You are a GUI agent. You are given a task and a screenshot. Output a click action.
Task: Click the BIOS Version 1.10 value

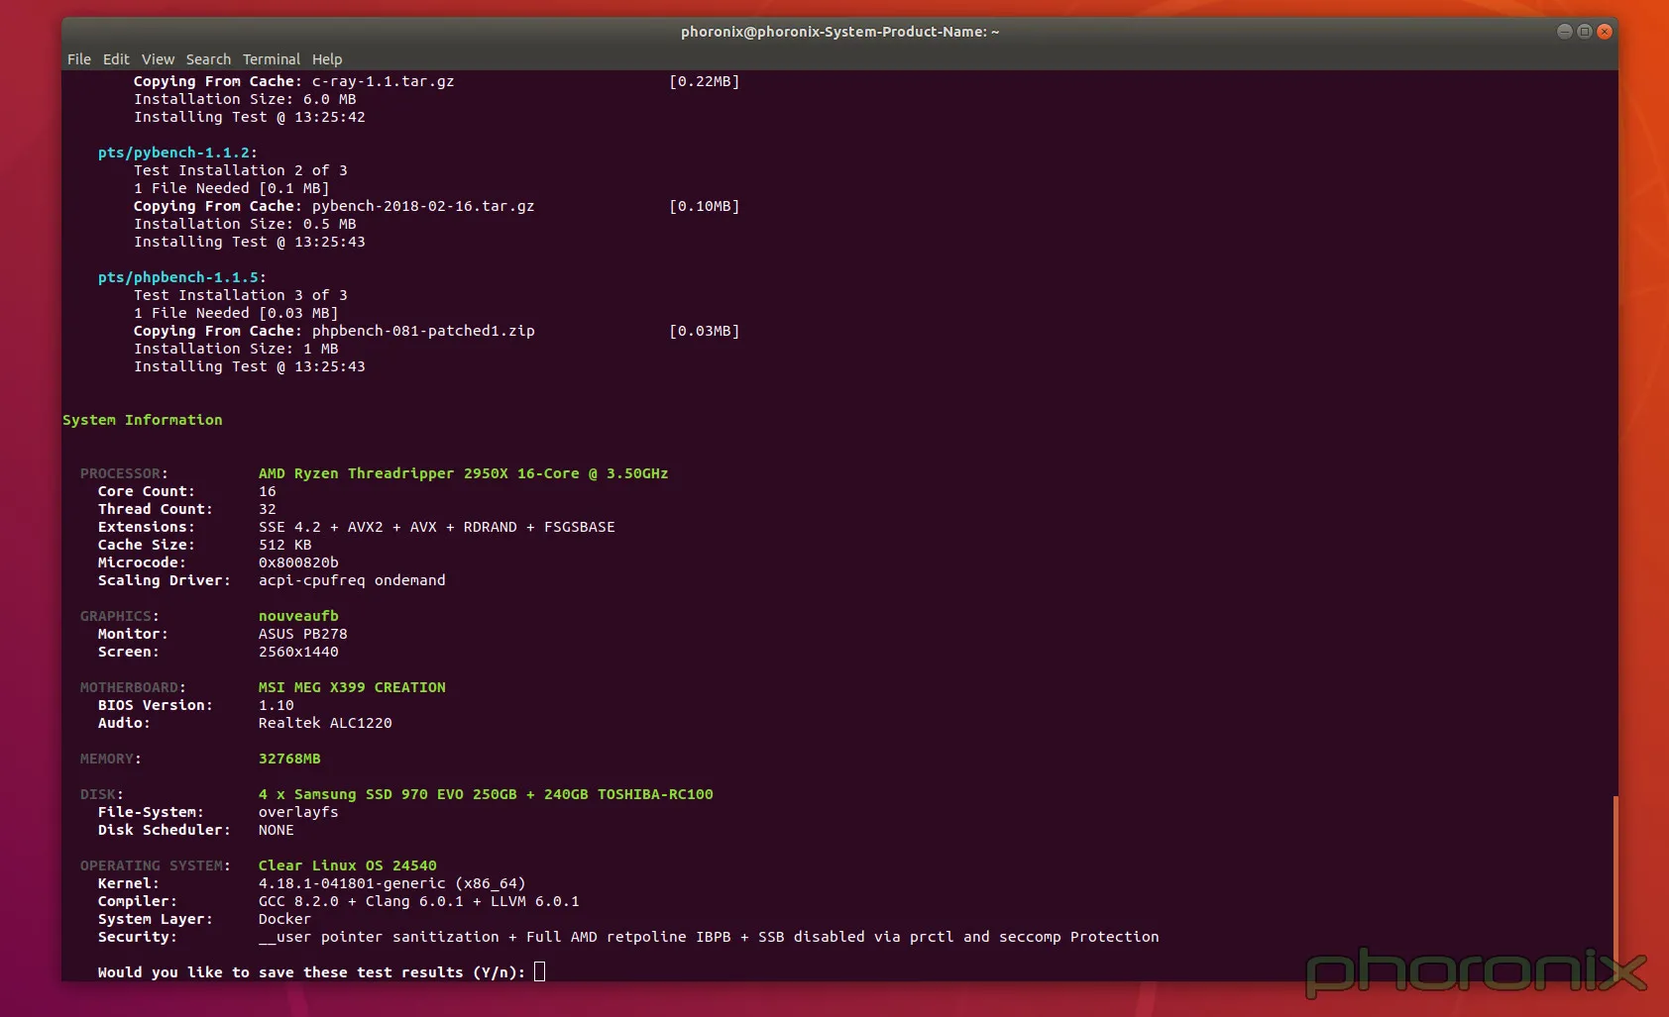(x=277, y=705)
